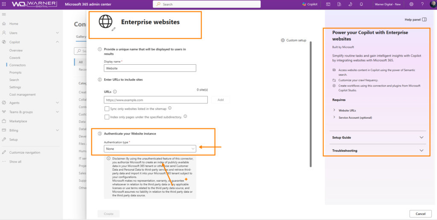Screen dimensions: 437x220
Task: Open Copilot from the top bar
Action: (310, 4)
